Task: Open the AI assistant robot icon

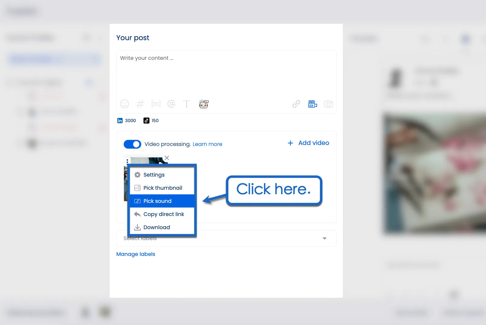Action: point(204,104)
